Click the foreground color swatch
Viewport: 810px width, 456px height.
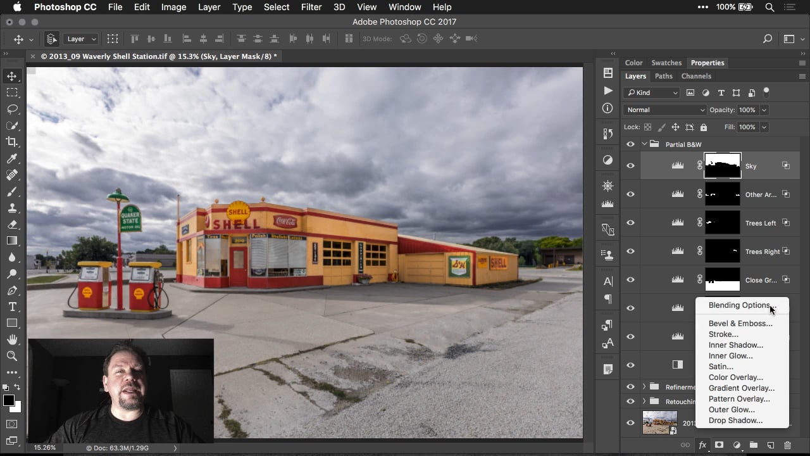coord(8,400)
